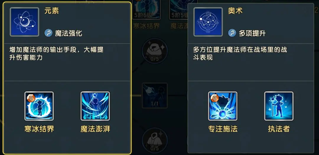Open the 执法者 skill icon
Viewport: 319px width, 155px height.
(x=279, y=106)
